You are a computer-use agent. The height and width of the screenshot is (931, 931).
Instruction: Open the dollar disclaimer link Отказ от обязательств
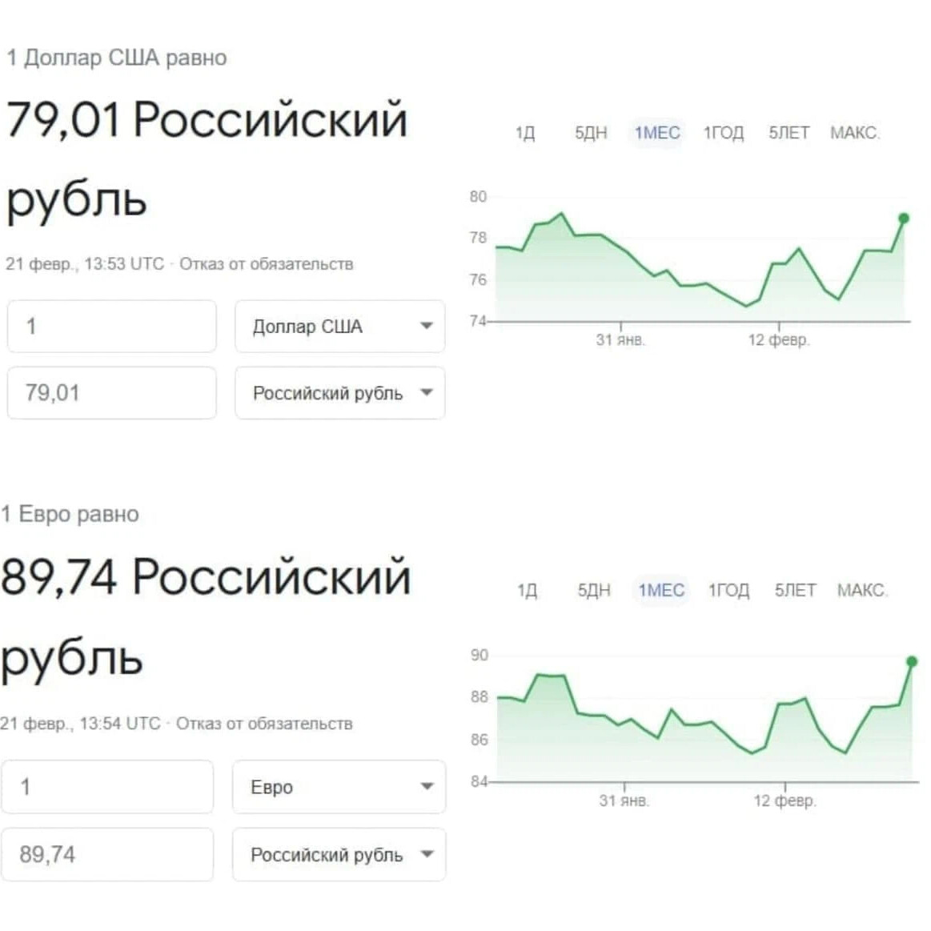tap(270, 264)
